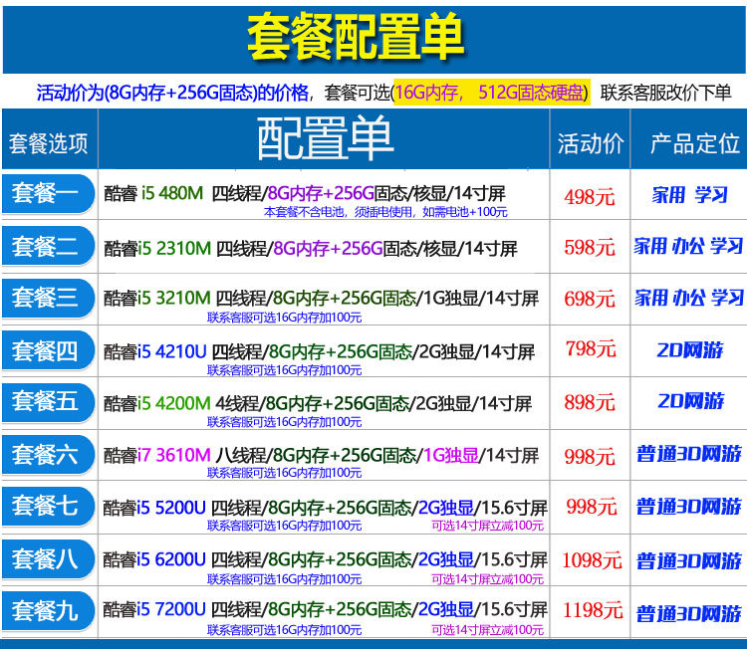This screenshot has width=747, height=649.
Task: Select the 套餐五 package button
Action: point(48,402)
